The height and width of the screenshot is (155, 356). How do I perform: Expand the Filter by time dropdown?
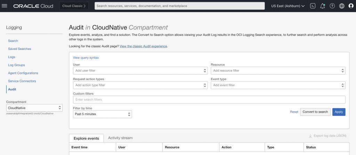pyautogui.click(x=102, y=114)
